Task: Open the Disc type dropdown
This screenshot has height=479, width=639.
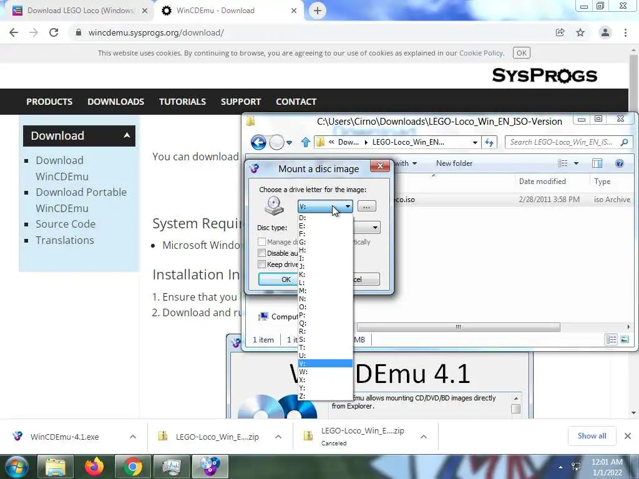Action: coord(375,227)
